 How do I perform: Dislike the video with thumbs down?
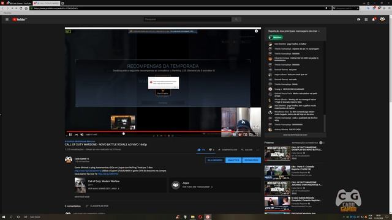pos(211,150)
